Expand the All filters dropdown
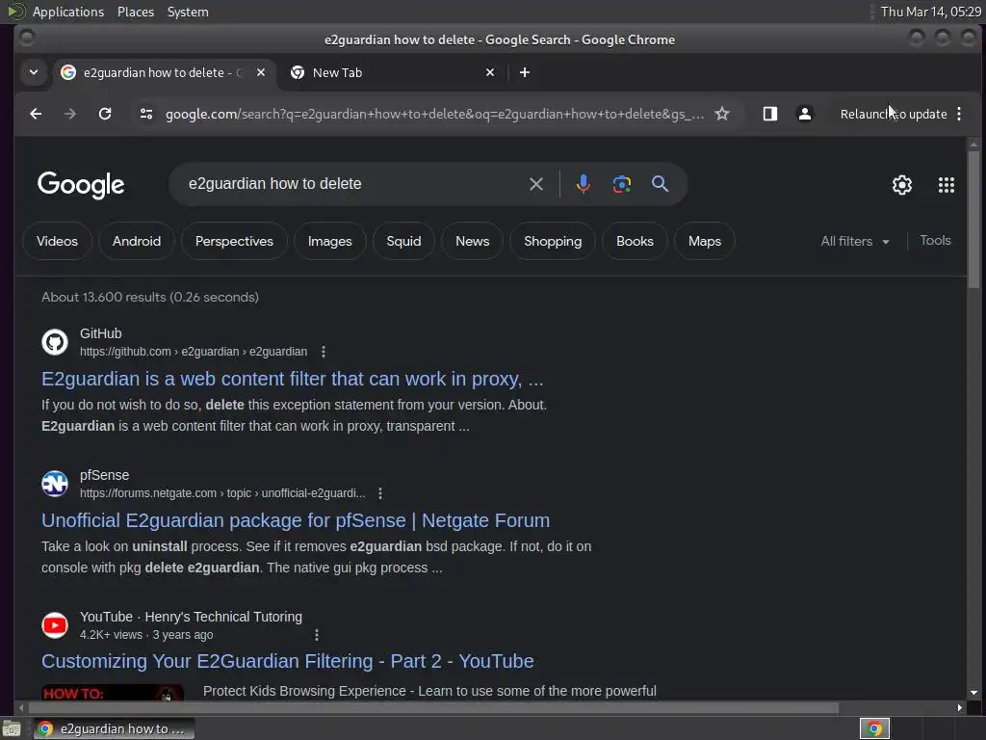The image size is (986, 740). coord(855,241)
